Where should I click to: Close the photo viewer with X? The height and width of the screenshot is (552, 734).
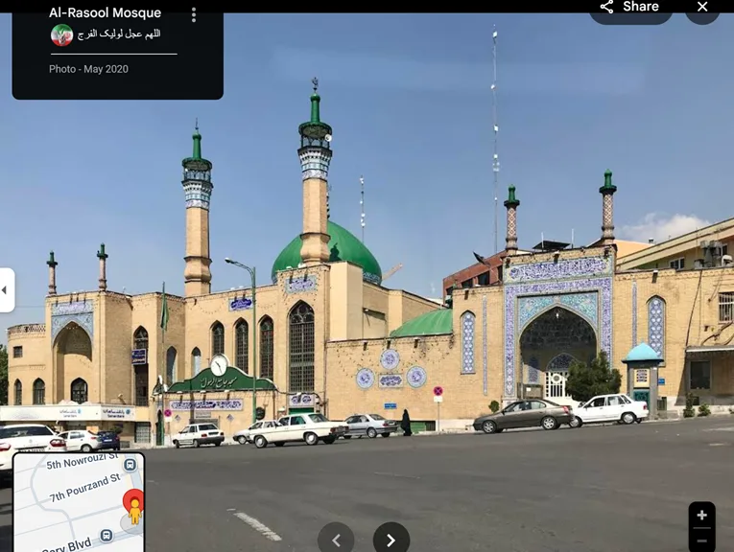coord(702,9)
